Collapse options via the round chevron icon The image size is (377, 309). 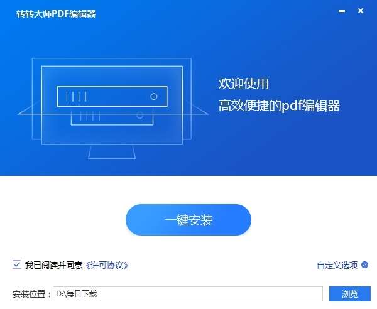click(x=364, y=265)
